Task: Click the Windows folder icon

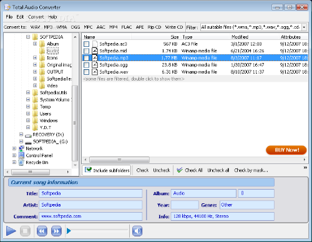Action: [35, 120]
